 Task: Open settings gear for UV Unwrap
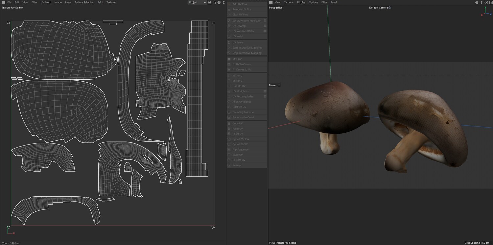[265, 26]
